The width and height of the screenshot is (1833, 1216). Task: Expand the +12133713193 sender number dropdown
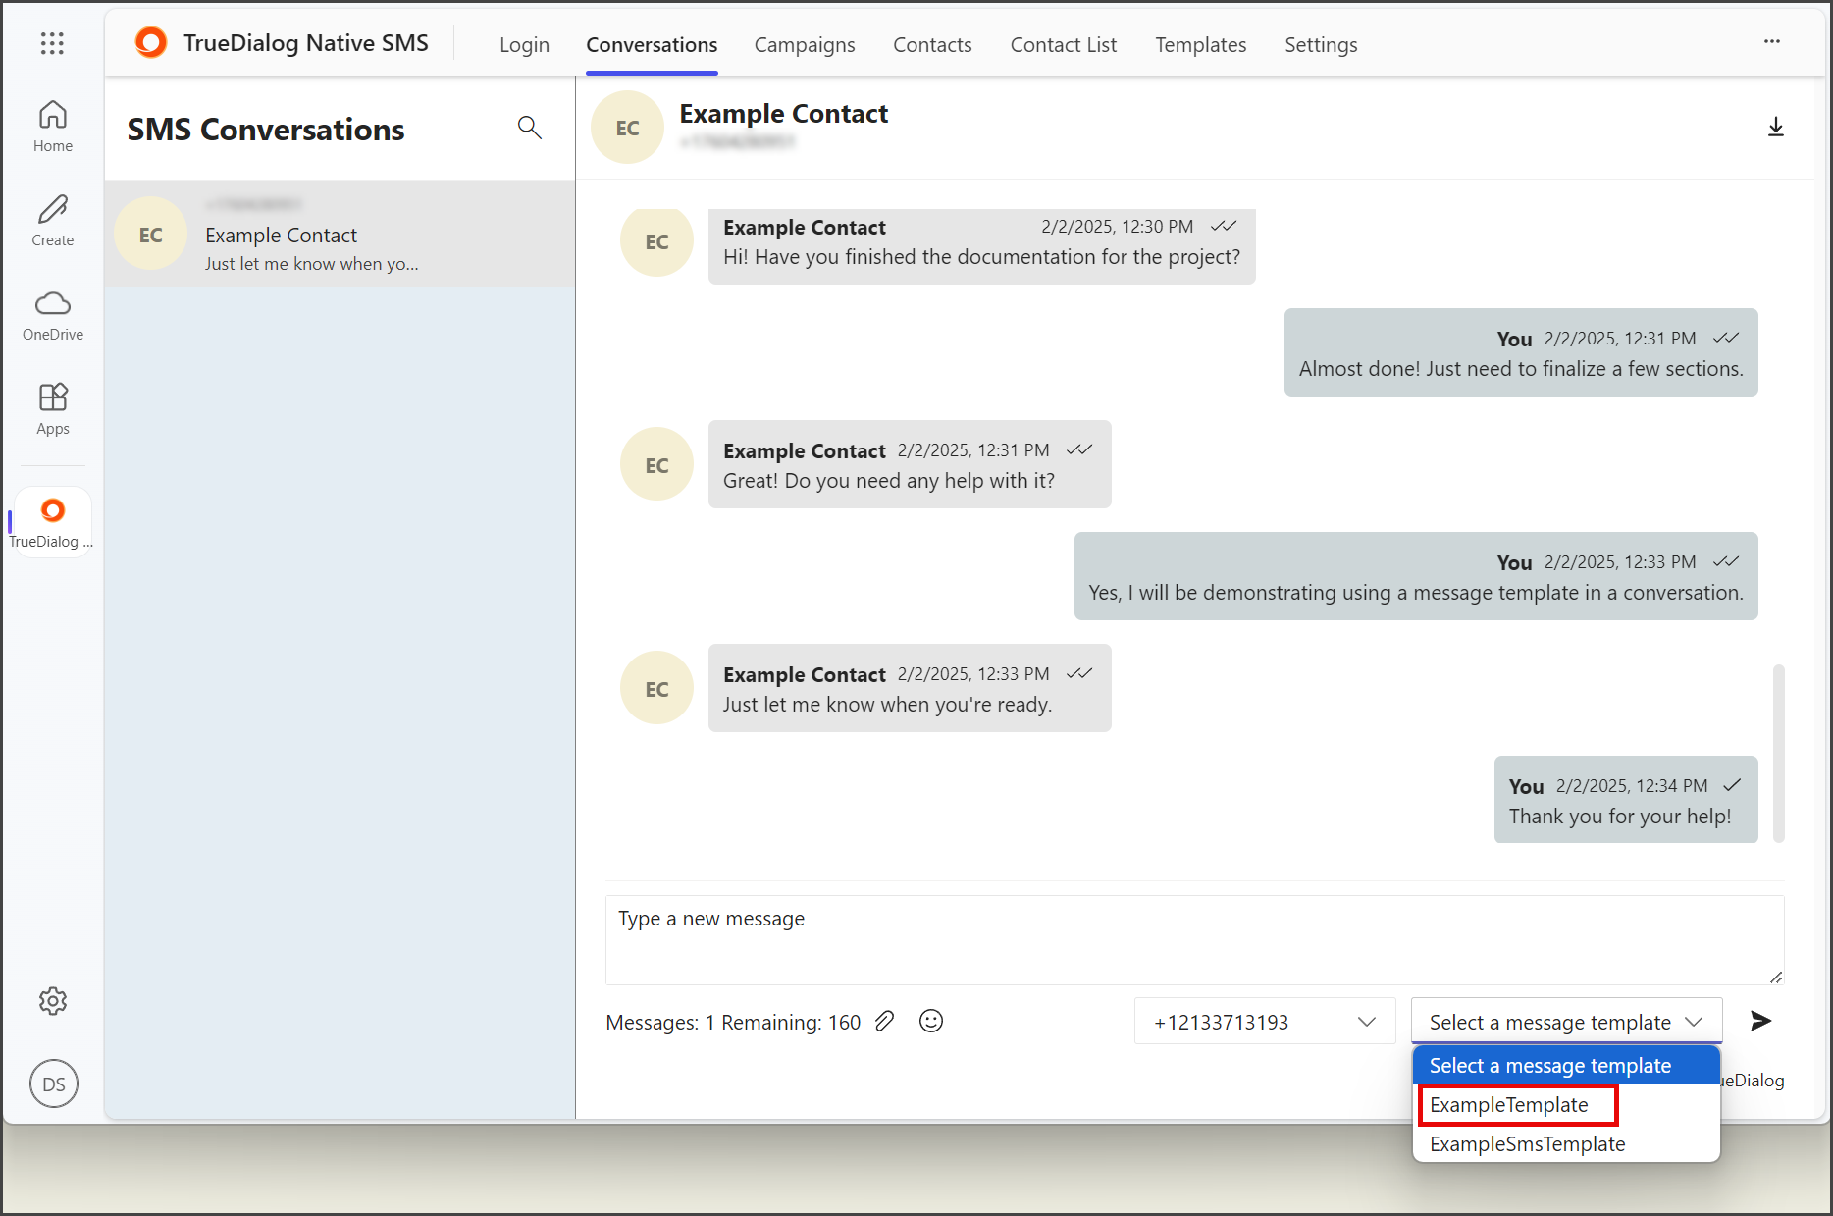1265,1022
